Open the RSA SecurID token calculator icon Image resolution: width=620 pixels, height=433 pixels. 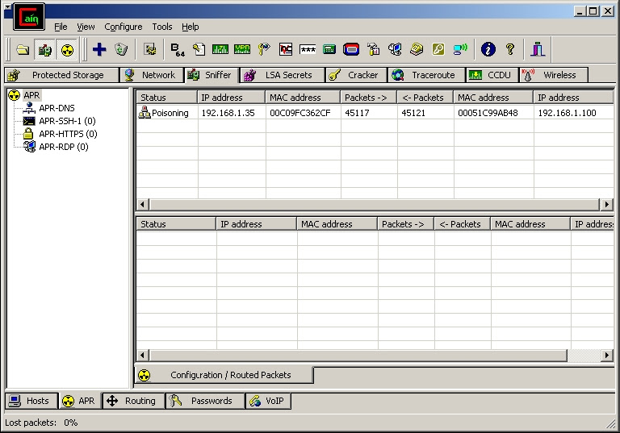click(350, 49)
